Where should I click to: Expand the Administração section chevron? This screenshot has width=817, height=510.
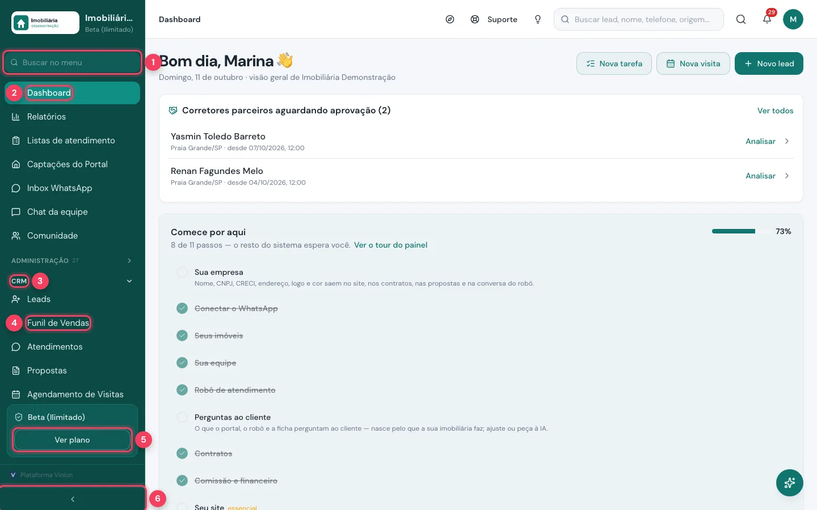tap(129, 261)
